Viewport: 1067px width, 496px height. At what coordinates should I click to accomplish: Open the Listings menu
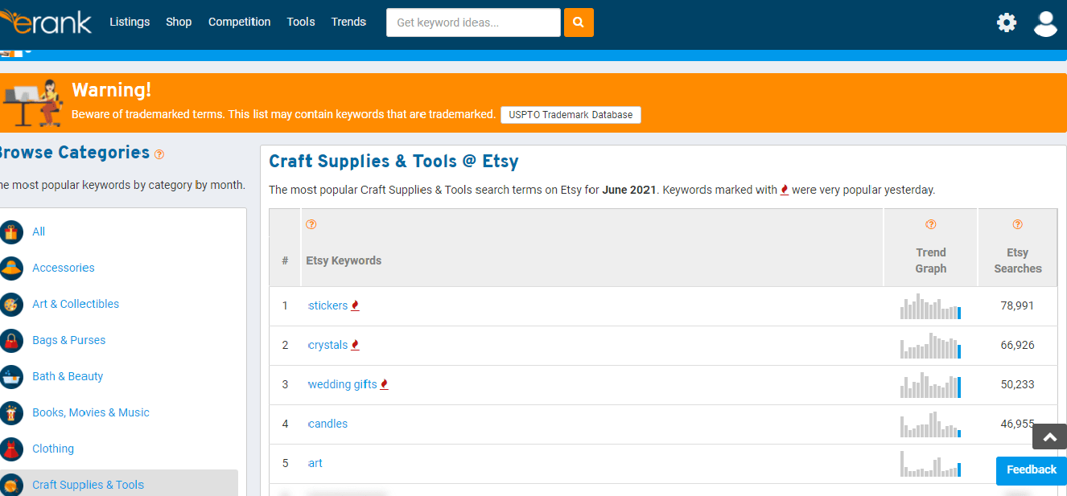click(x=130, y=22)
